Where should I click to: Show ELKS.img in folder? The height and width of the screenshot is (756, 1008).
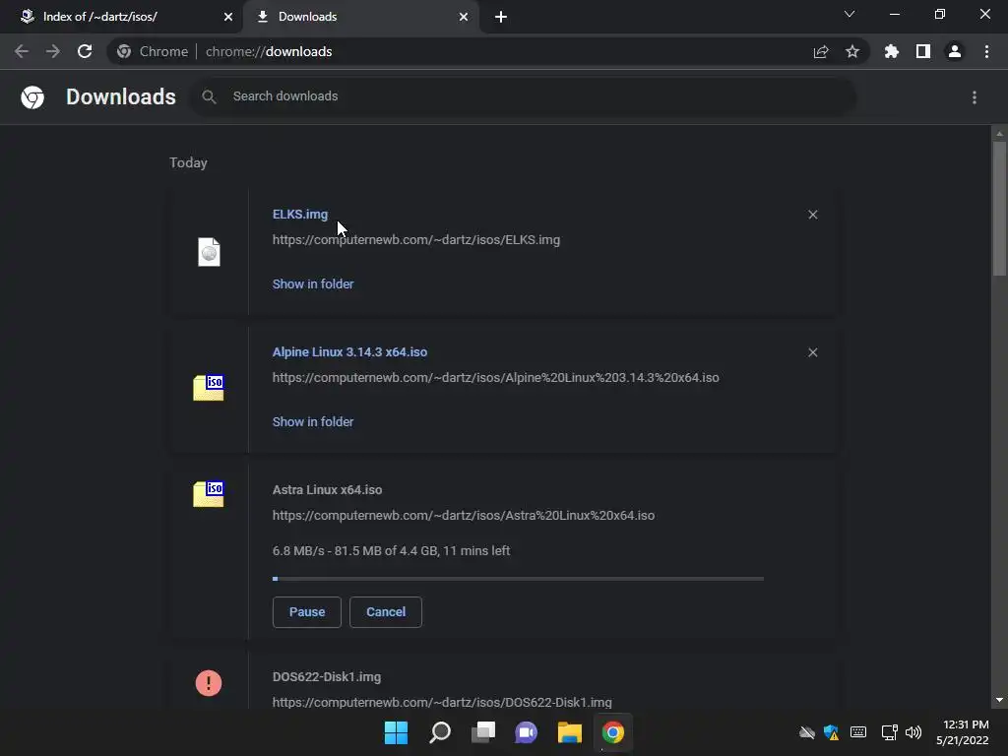[x=313, y=283]
